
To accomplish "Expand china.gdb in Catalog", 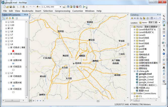I will pos(134,71).
